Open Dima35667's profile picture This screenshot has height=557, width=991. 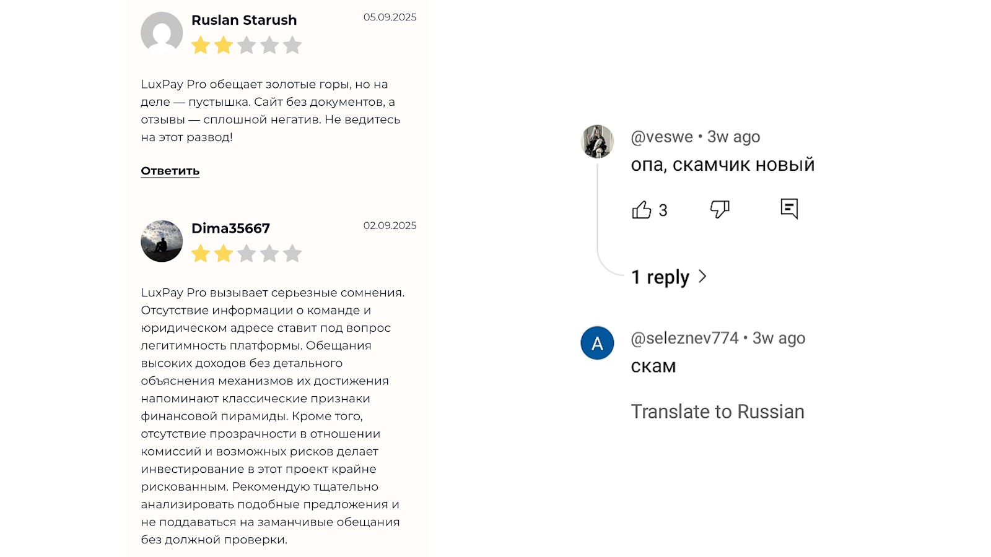click(161, 241)
